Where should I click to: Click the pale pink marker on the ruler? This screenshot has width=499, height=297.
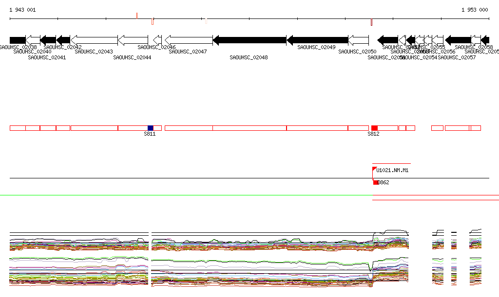[206, 21]
